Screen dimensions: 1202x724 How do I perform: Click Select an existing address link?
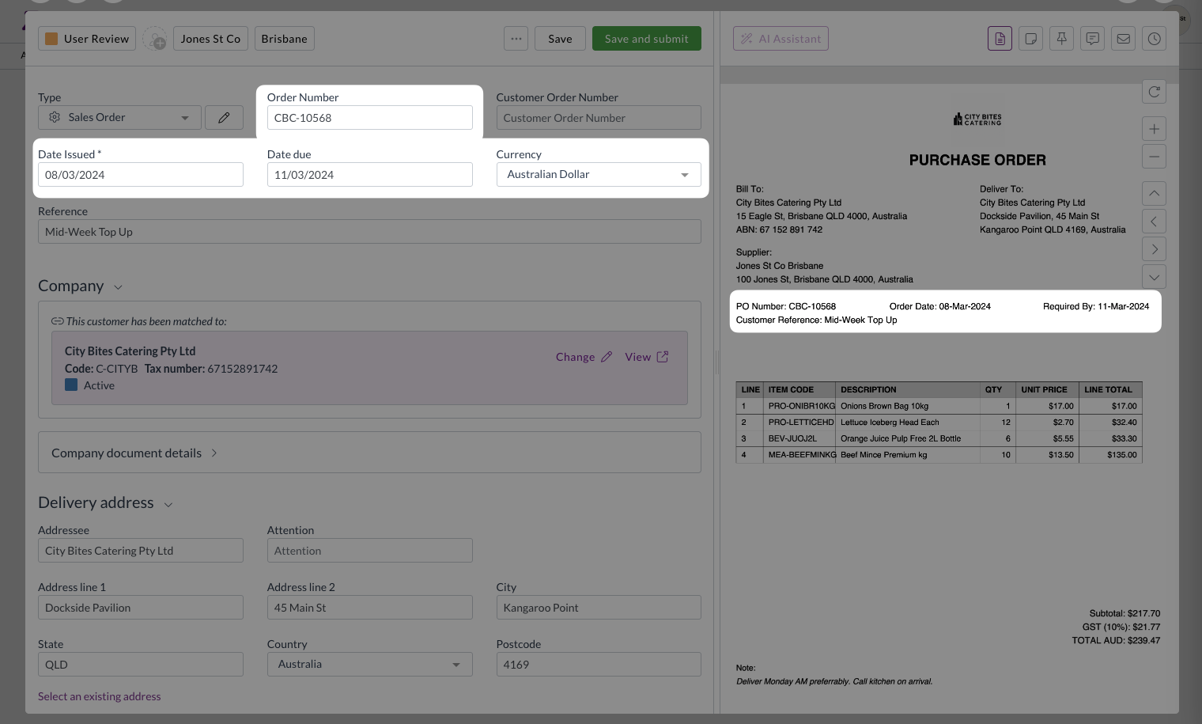(99, 696)
